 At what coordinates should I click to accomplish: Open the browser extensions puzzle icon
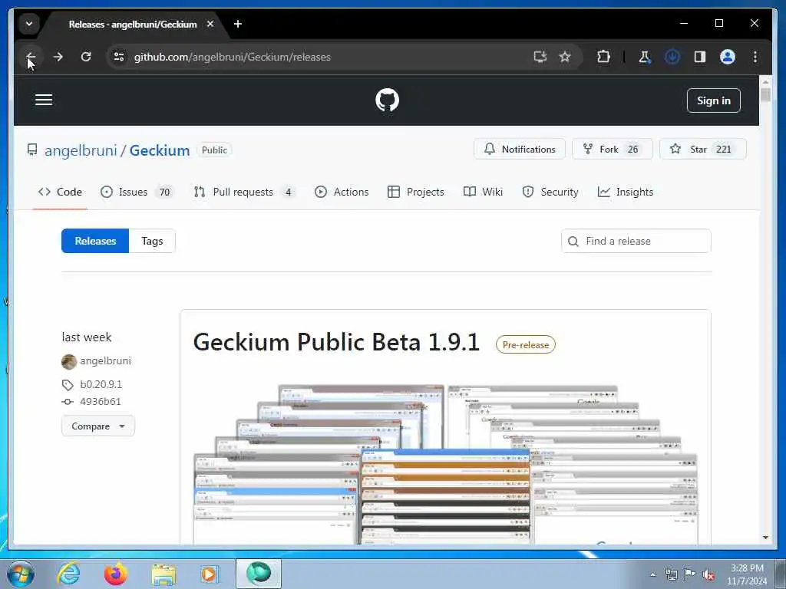coord(603,57)
